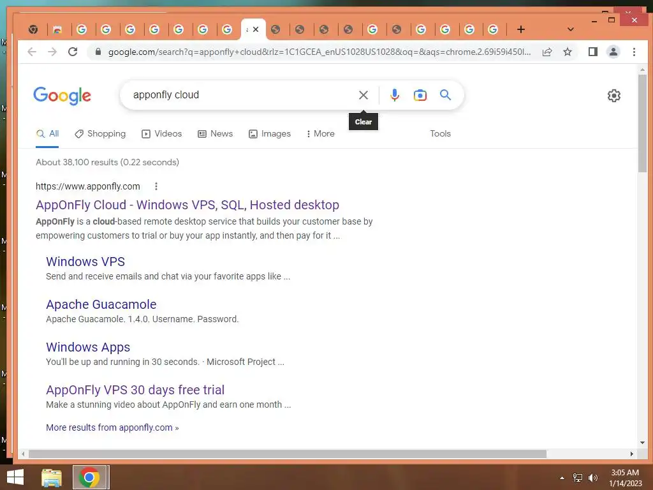Go back to previous page
The image size is (653, 490).
tap(32, 52)
